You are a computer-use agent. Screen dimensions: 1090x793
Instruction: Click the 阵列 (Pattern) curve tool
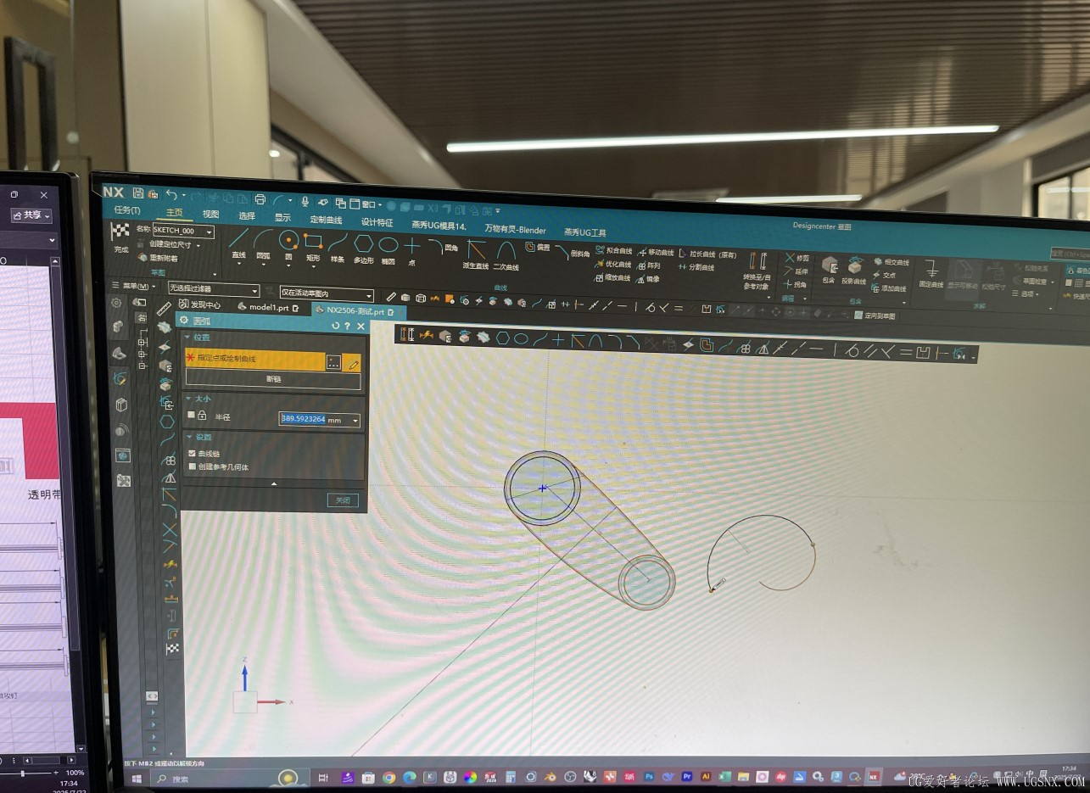(x=648, y=265)
